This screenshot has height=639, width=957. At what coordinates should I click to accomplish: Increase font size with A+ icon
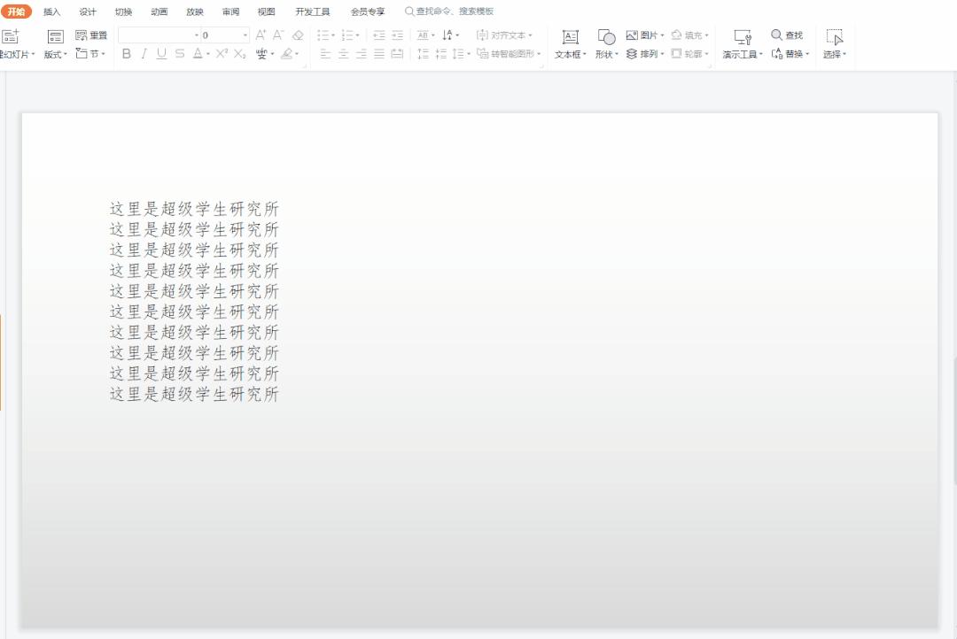[261, 35]
